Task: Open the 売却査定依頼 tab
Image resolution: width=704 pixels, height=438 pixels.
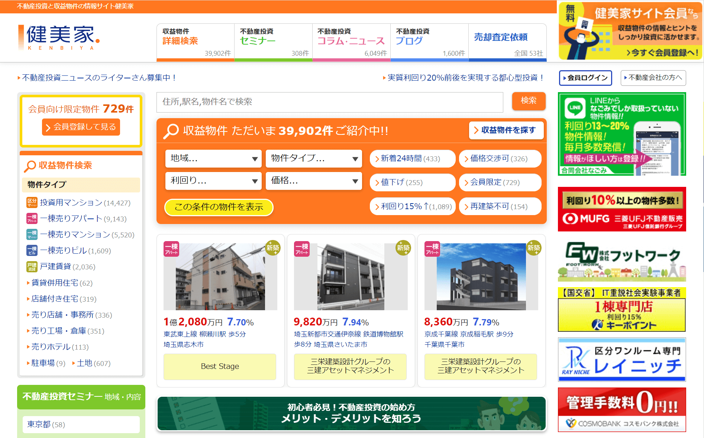Action: [x=508, y=42]
